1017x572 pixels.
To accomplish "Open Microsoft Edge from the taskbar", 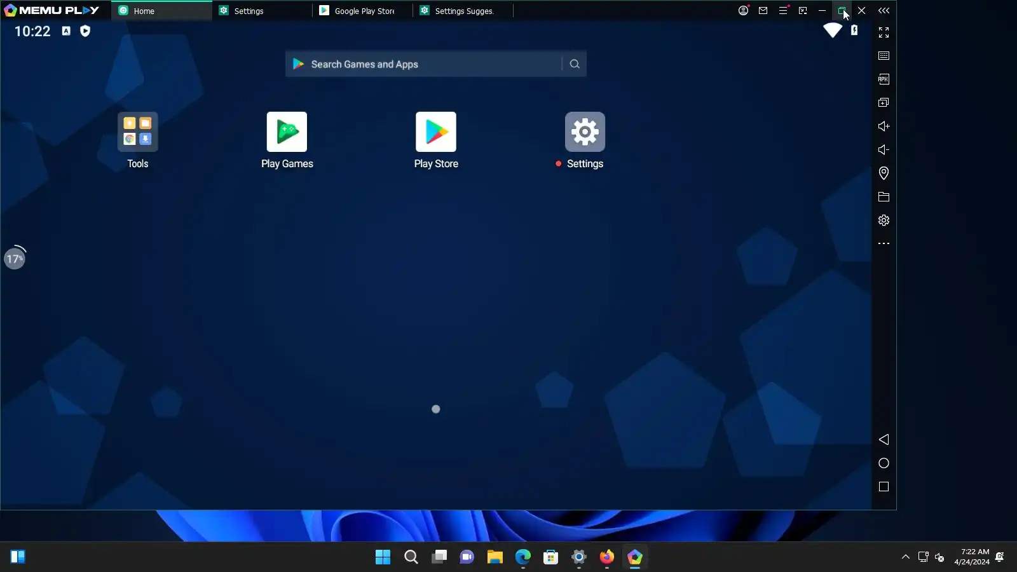I will [x=523, y=557].
